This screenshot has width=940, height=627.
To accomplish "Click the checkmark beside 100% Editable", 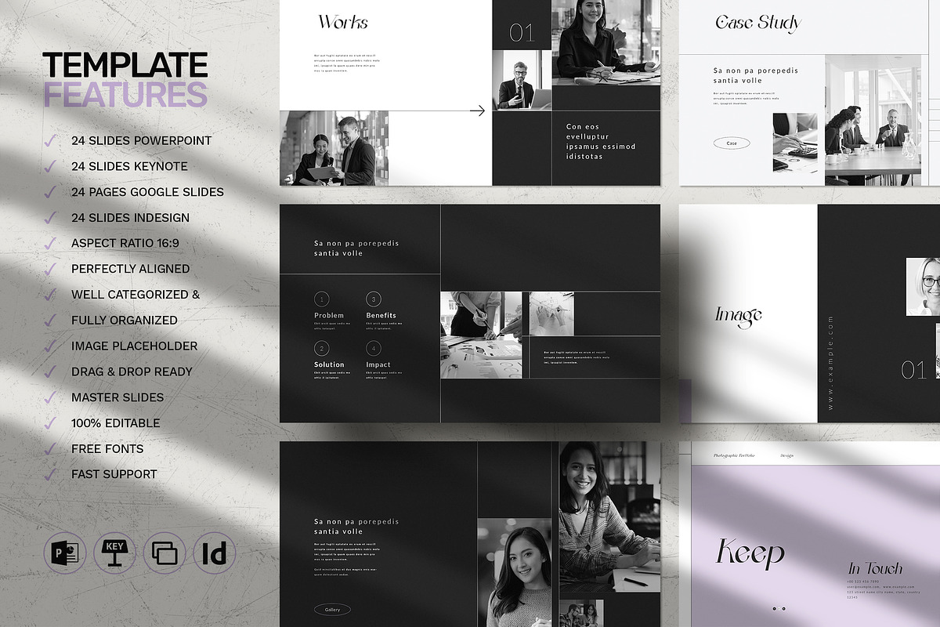I will coord(51,423).
